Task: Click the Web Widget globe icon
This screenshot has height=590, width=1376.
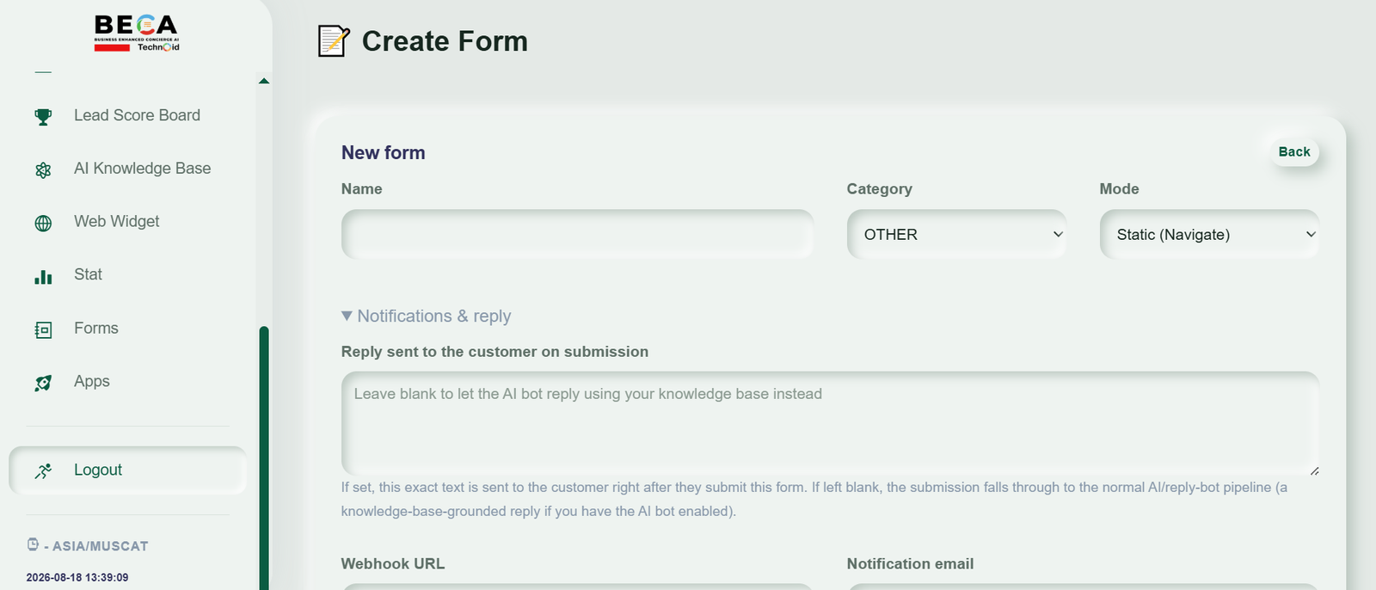Action: coord(43,223)
